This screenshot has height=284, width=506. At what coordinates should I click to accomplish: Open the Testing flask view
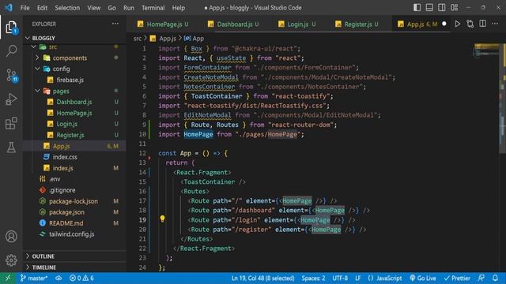(11, 148)
